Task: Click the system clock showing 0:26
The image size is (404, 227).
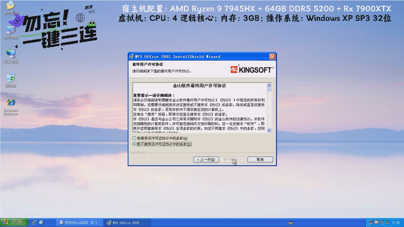Action: (x=396, y=223)
